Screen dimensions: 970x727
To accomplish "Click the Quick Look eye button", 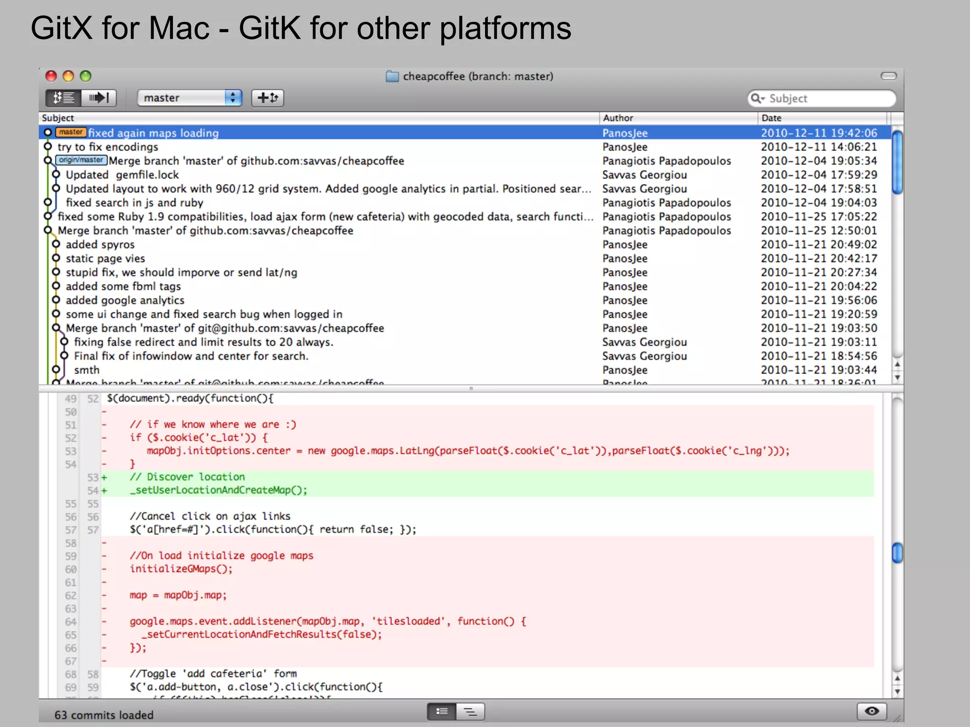I will (x=871, y=711).
